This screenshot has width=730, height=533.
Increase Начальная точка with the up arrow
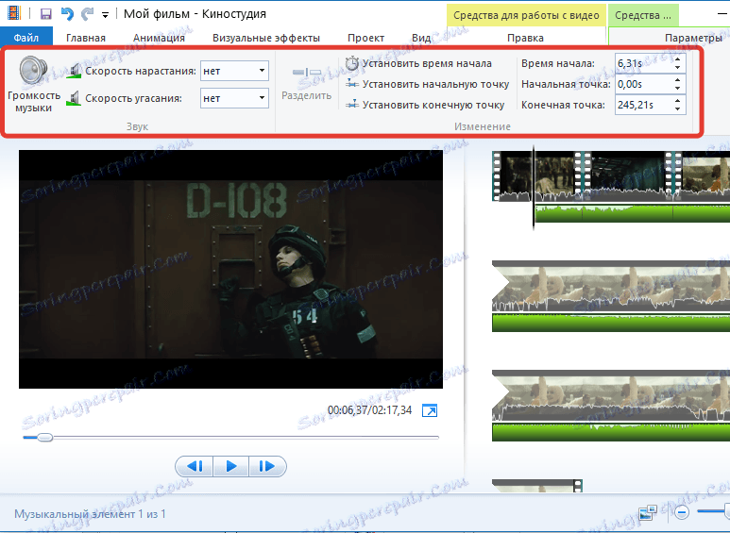pos(678,79)
